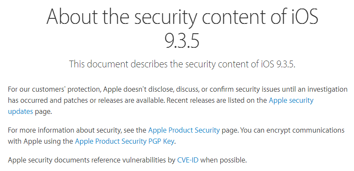Screen dimensions: 354x171
Task: Follow the CVE-ID link
Action: [188, 160]
